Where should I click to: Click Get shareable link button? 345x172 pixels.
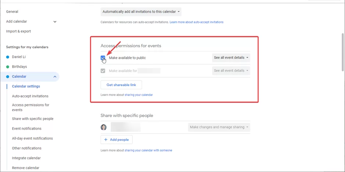(121, 85)
